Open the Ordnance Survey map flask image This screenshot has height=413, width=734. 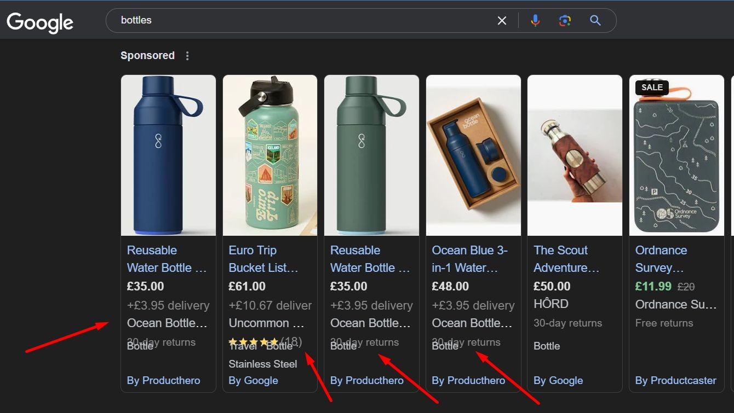[x=676, y=155]
